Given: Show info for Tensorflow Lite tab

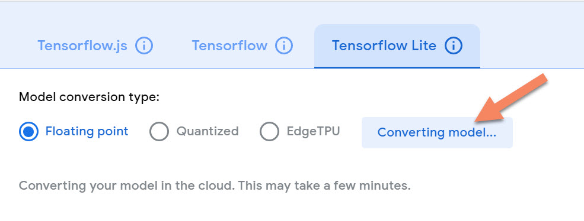Looking at the screenshot, I should click(454, 46).
